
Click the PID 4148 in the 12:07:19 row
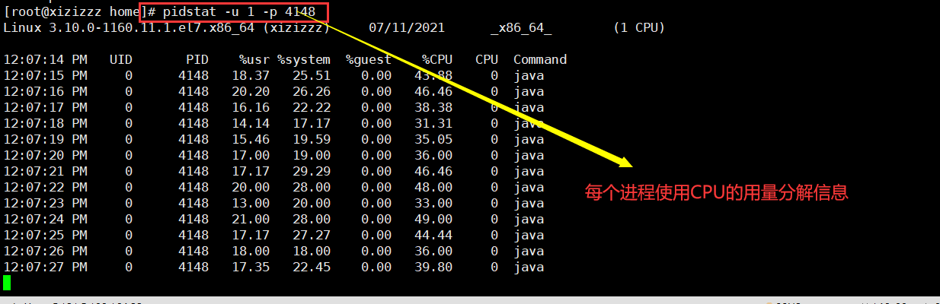tap(193, 139)
